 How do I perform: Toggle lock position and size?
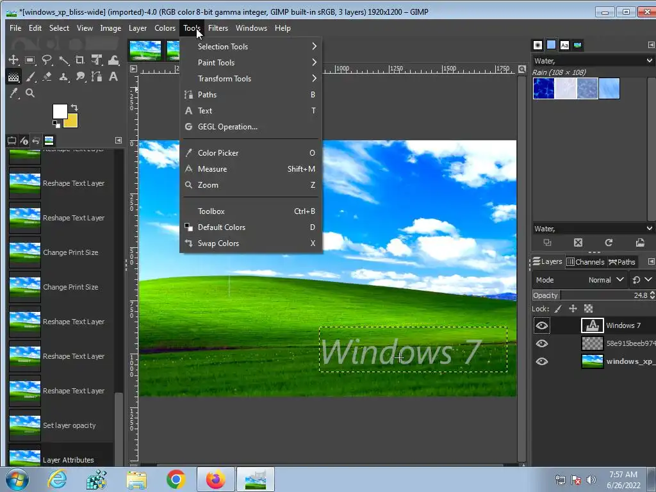click(573, 309)
